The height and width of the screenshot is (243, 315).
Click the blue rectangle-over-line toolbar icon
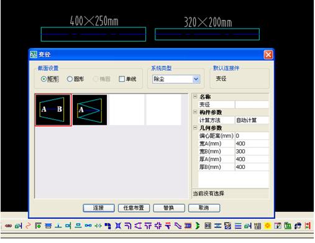tap(78, 226)
